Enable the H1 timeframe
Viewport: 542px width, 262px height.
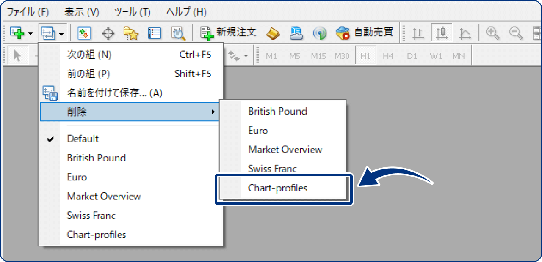(365, 56)
